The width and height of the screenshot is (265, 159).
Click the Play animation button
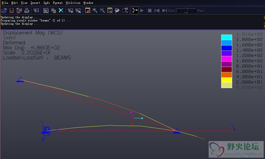142,11
